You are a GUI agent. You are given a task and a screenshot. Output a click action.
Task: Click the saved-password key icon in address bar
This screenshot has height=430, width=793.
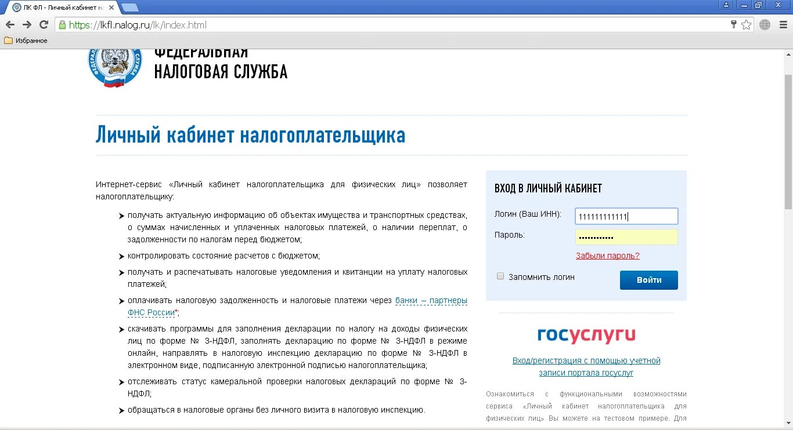pos(734,25)
